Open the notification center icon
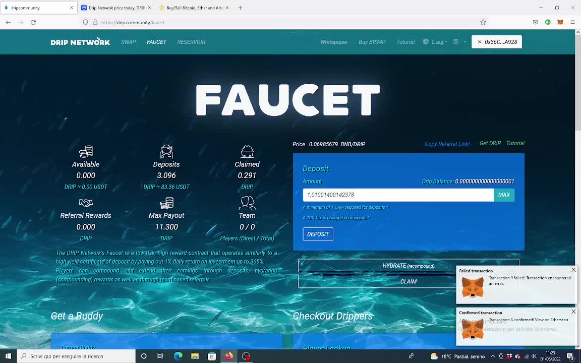The width and height of the screenshot is (581, 363). (570, 356)
